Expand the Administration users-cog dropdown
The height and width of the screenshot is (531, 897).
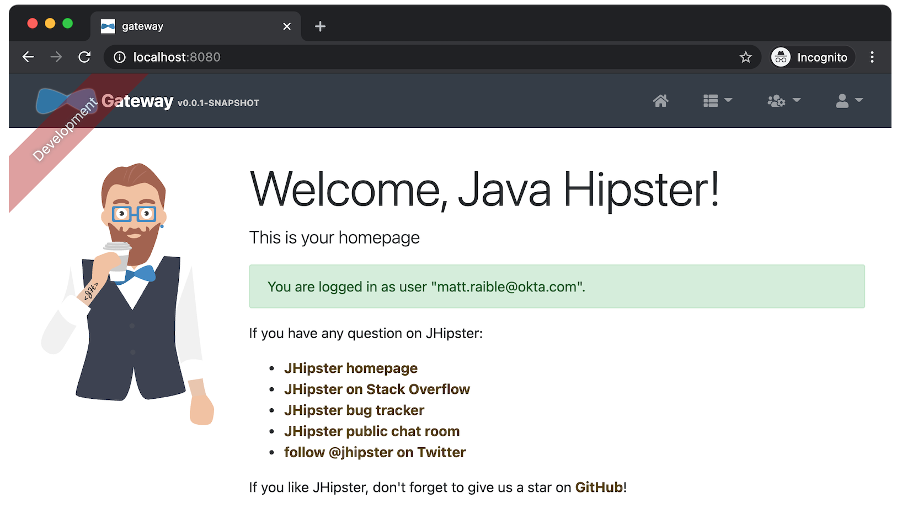point(783,101)
